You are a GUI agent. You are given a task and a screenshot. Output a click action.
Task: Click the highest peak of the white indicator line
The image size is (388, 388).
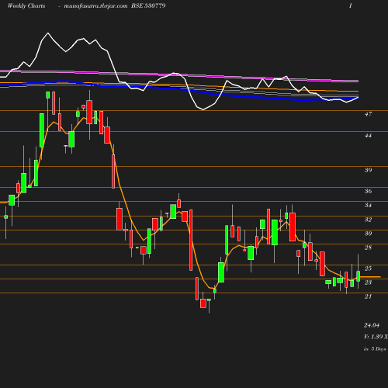point(48,33)
